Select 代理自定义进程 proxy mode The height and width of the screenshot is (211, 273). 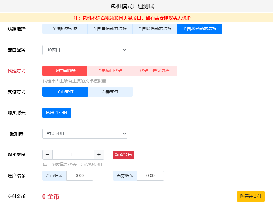tap(155, 71)
